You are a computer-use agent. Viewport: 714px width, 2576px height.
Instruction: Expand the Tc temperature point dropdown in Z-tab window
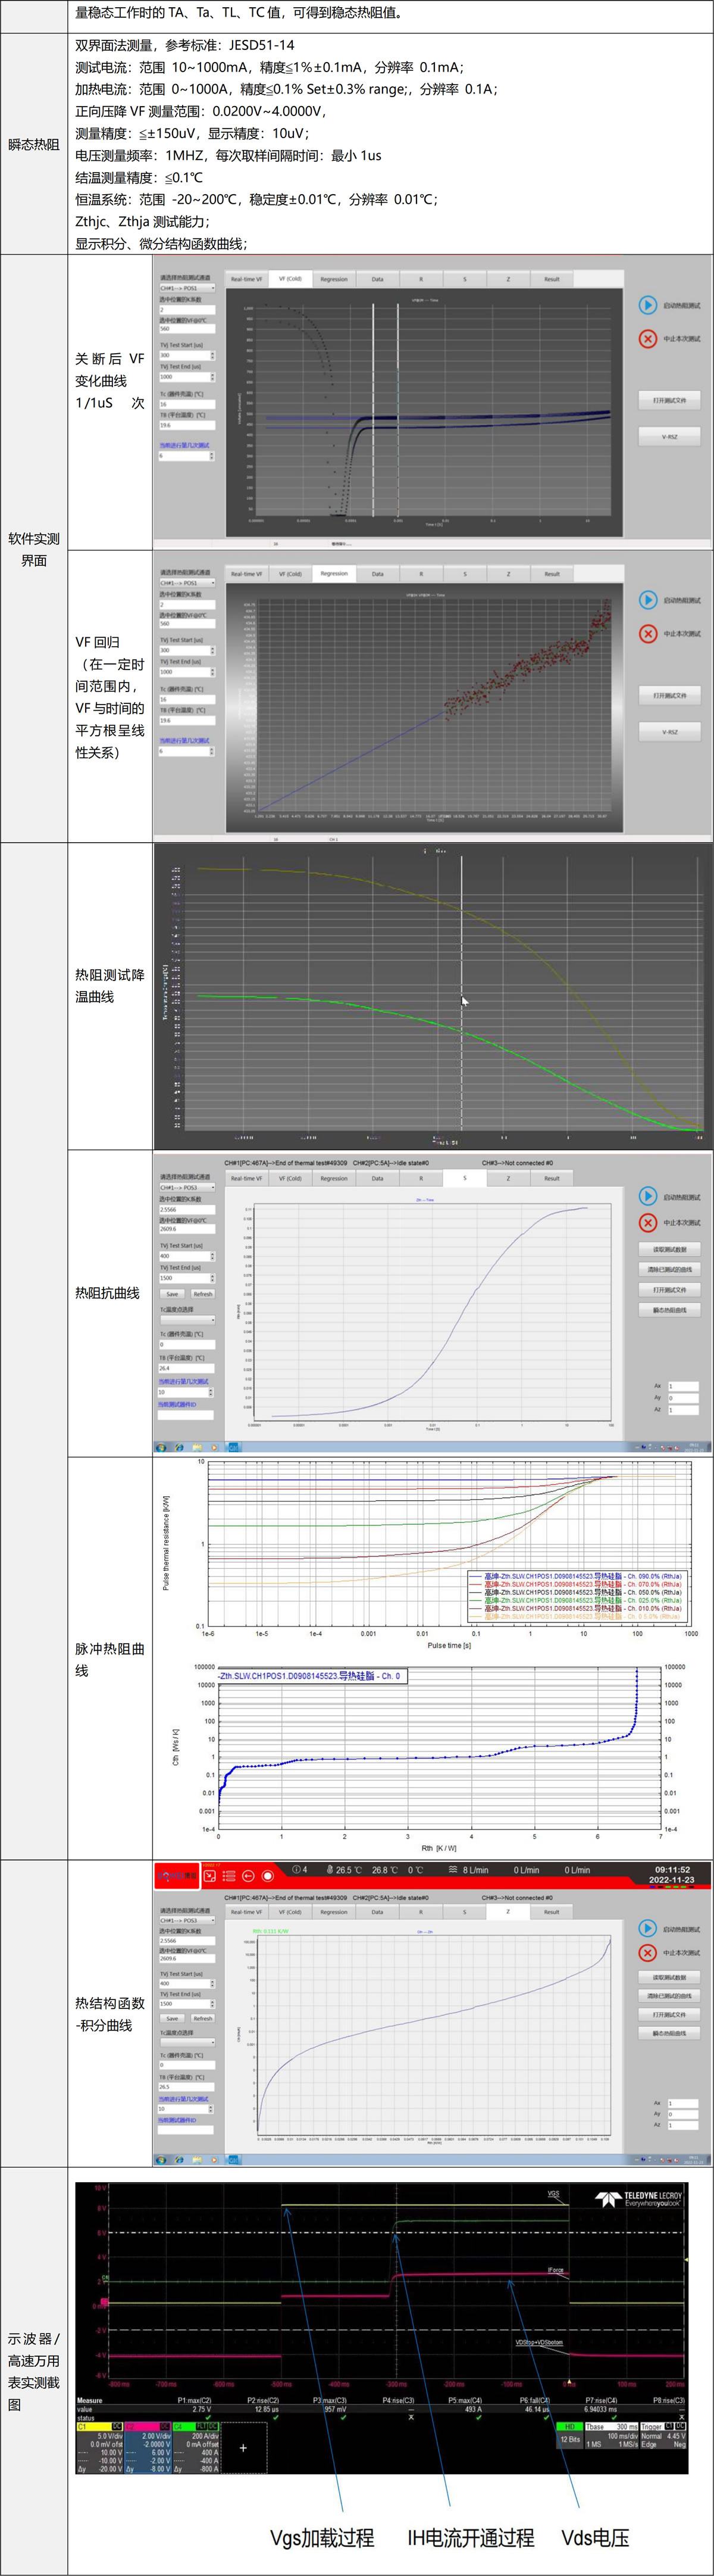[187, 2043]
